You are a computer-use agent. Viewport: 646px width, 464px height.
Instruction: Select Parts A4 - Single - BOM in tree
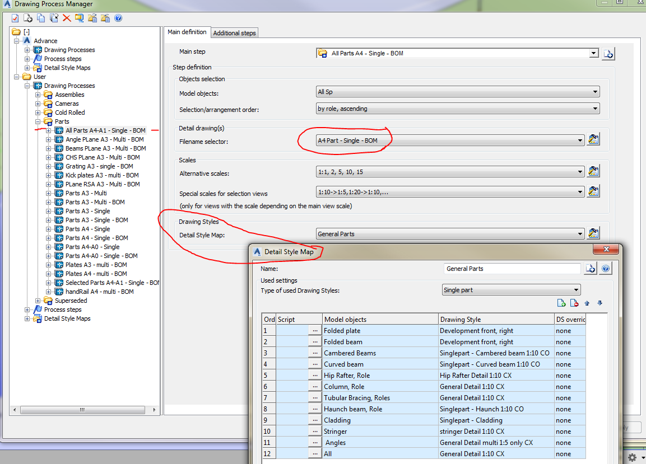(x=95, y=238)
